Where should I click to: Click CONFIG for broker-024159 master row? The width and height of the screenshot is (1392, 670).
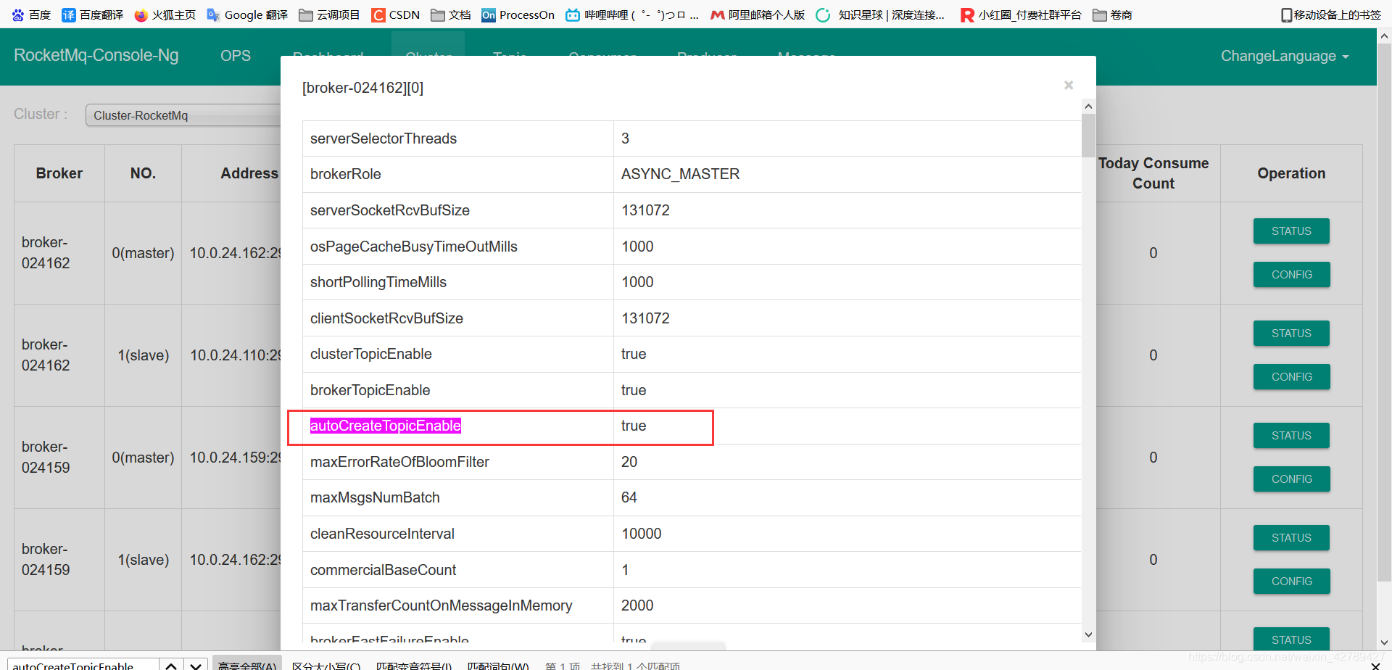coord(1291,479)
